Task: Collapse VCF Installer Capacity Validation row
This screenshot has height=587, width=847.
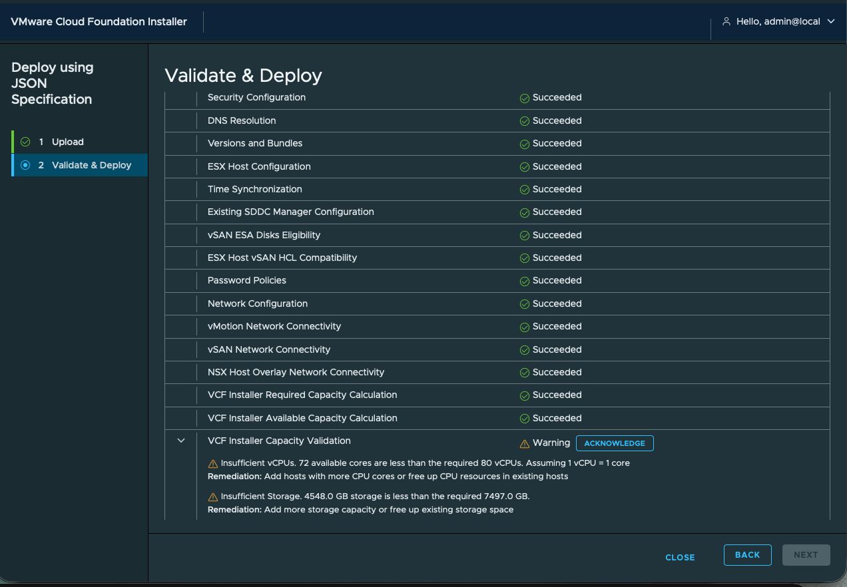Action: pos(181,441)
